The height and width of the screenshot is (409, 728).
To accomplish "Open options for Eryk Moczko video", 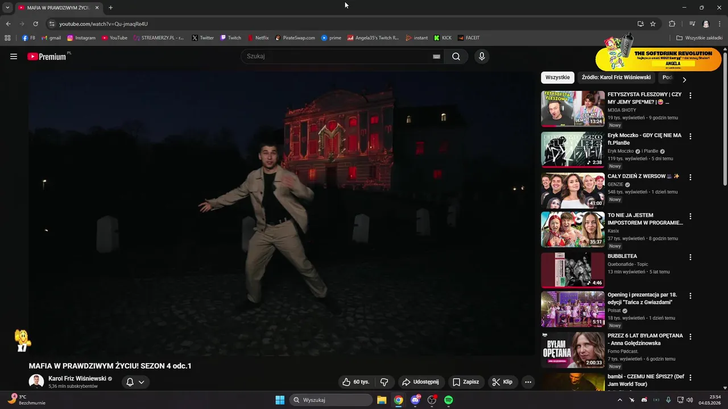I will 690,136.
